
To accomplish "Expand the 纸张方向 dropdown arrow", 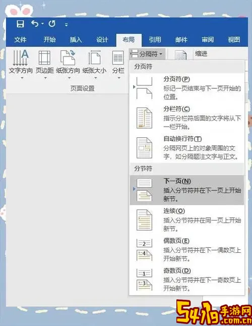I will coord(70,78).
